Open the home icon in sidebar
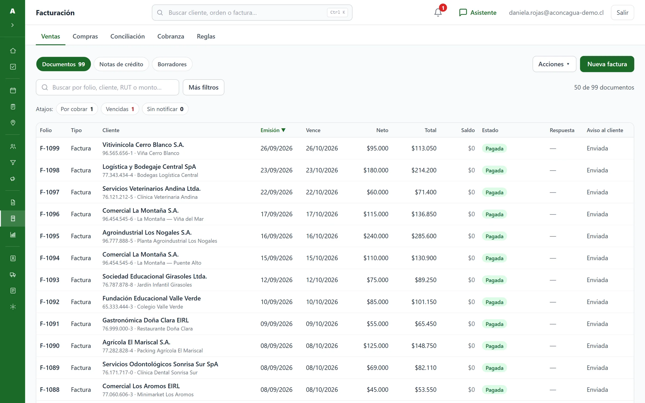The height and width of the screenshot is (403, 645). (x=13, y=51)
